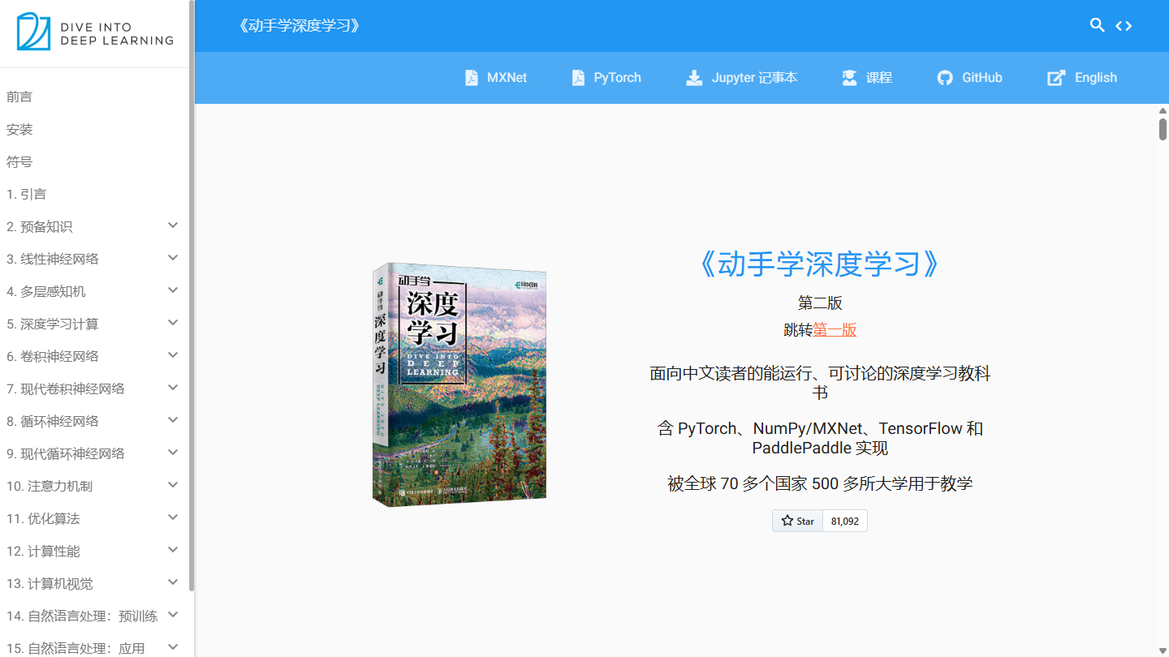This screenshot has height=657, width=1169.
Task: Click the GitHub octocat icon
Action: coord(945,78)
